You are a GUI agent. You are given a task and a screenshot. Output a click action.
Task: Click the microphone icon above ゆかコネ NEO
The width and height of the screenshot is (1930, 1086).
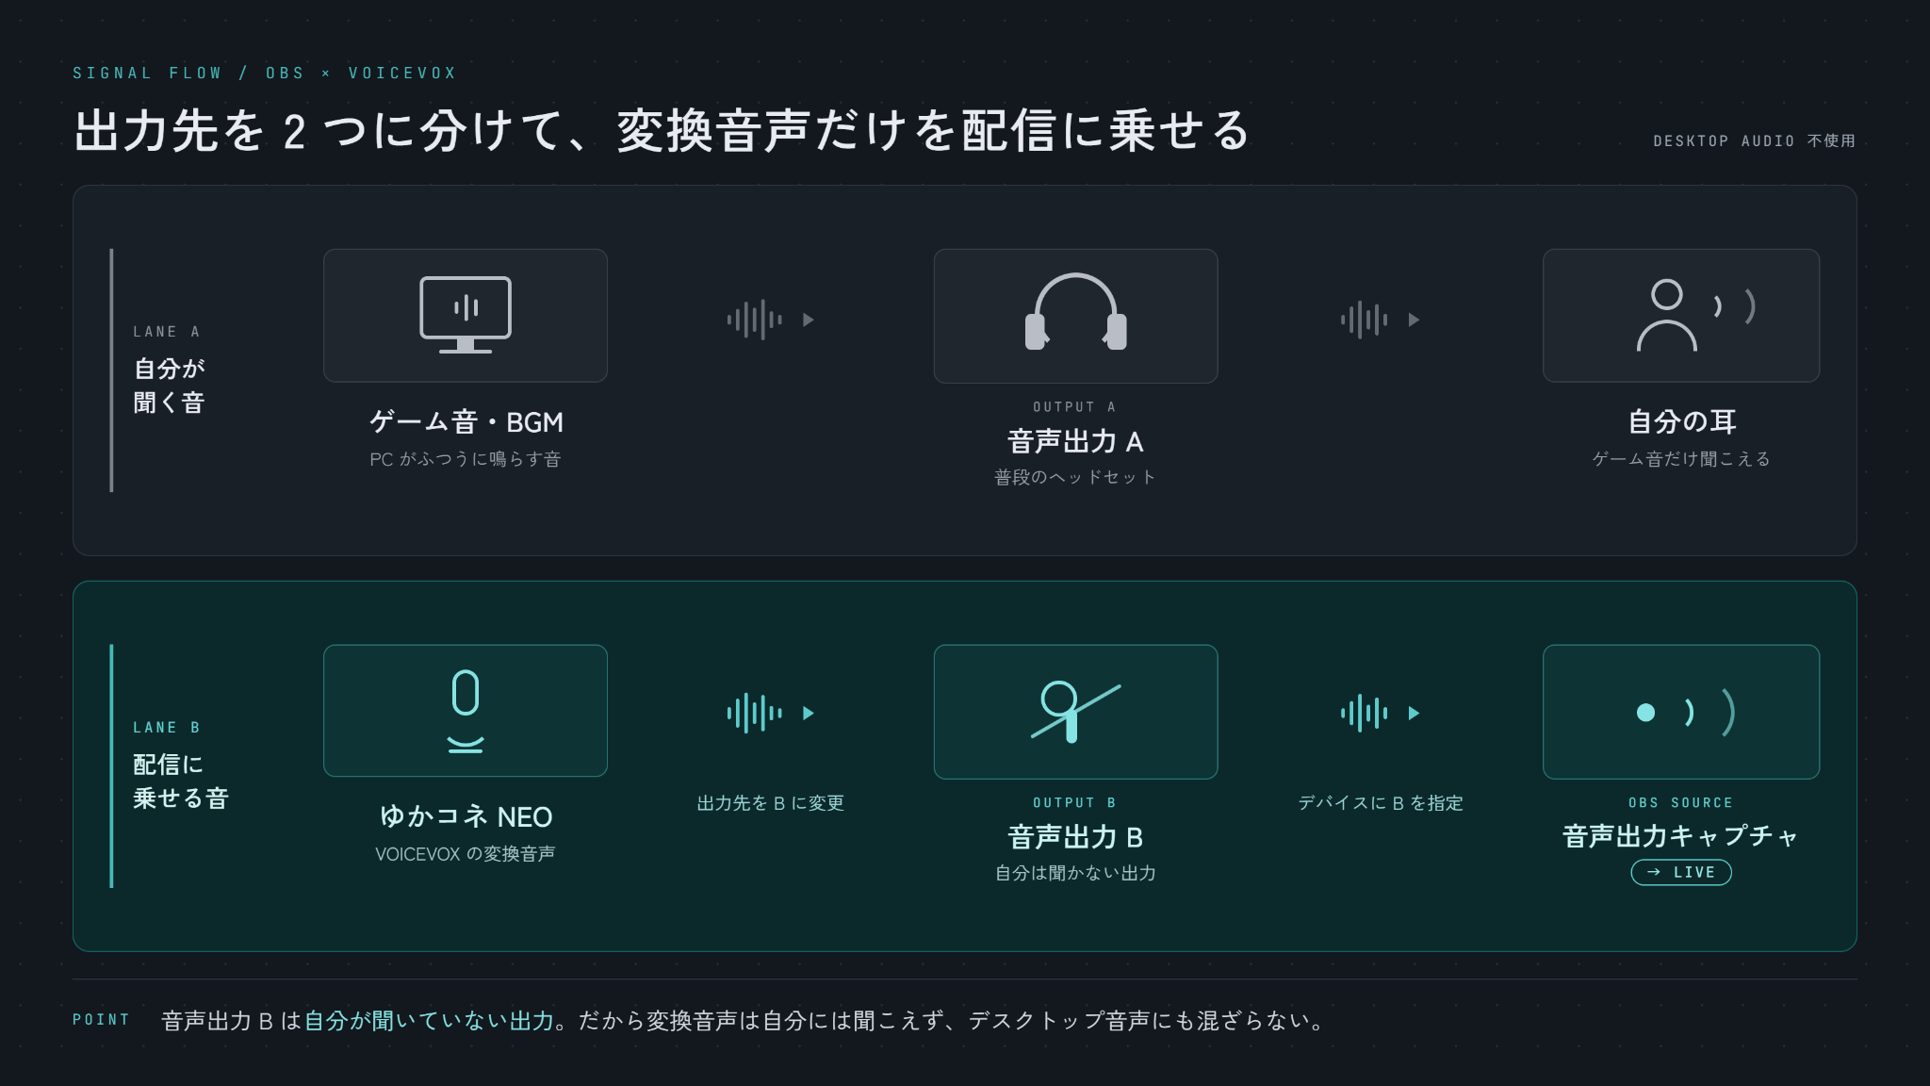pos(466,711)
